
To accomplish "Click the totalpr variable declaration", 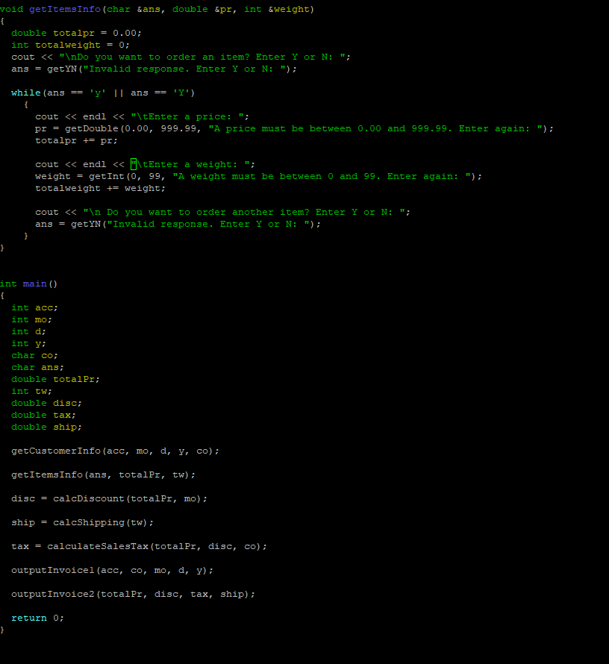I will [x=65, y=32].
